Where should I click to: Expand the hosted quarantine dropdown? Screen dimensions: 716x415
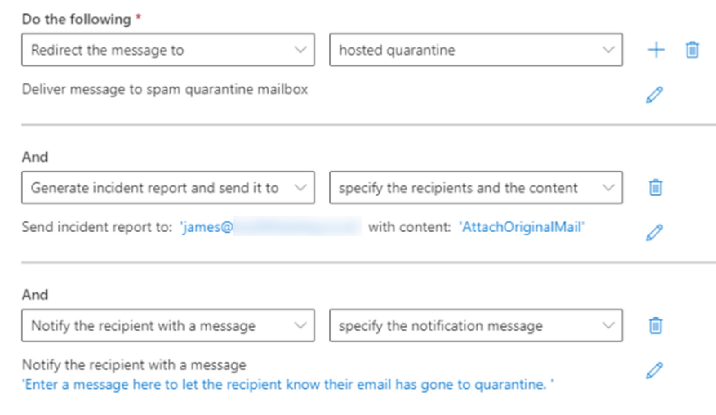pos(476,50)
